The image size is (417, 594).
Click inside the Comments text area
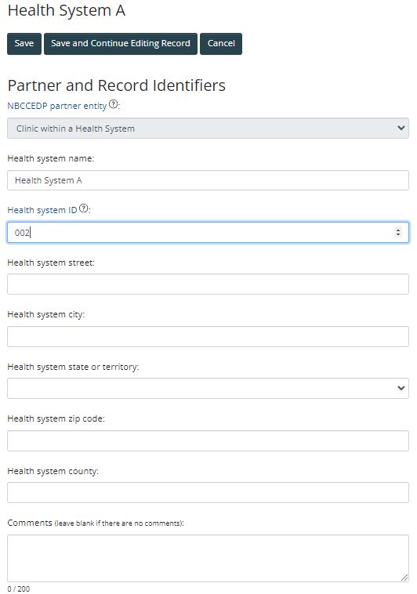208,558
